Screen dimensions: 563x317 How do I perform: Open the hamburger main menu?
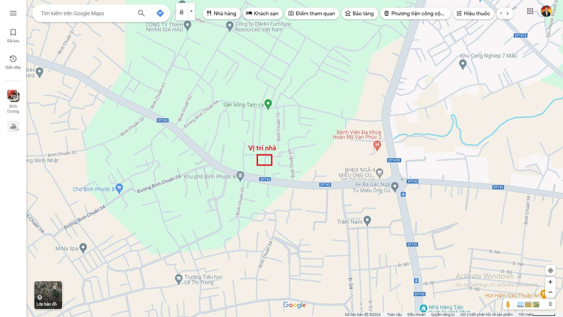13,13
